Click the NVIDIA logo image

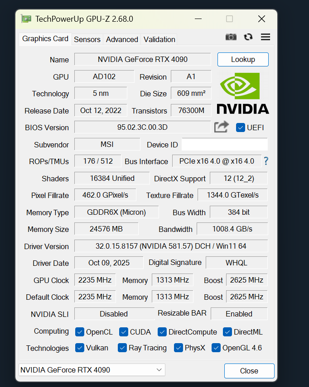click(x=243, y=93)
